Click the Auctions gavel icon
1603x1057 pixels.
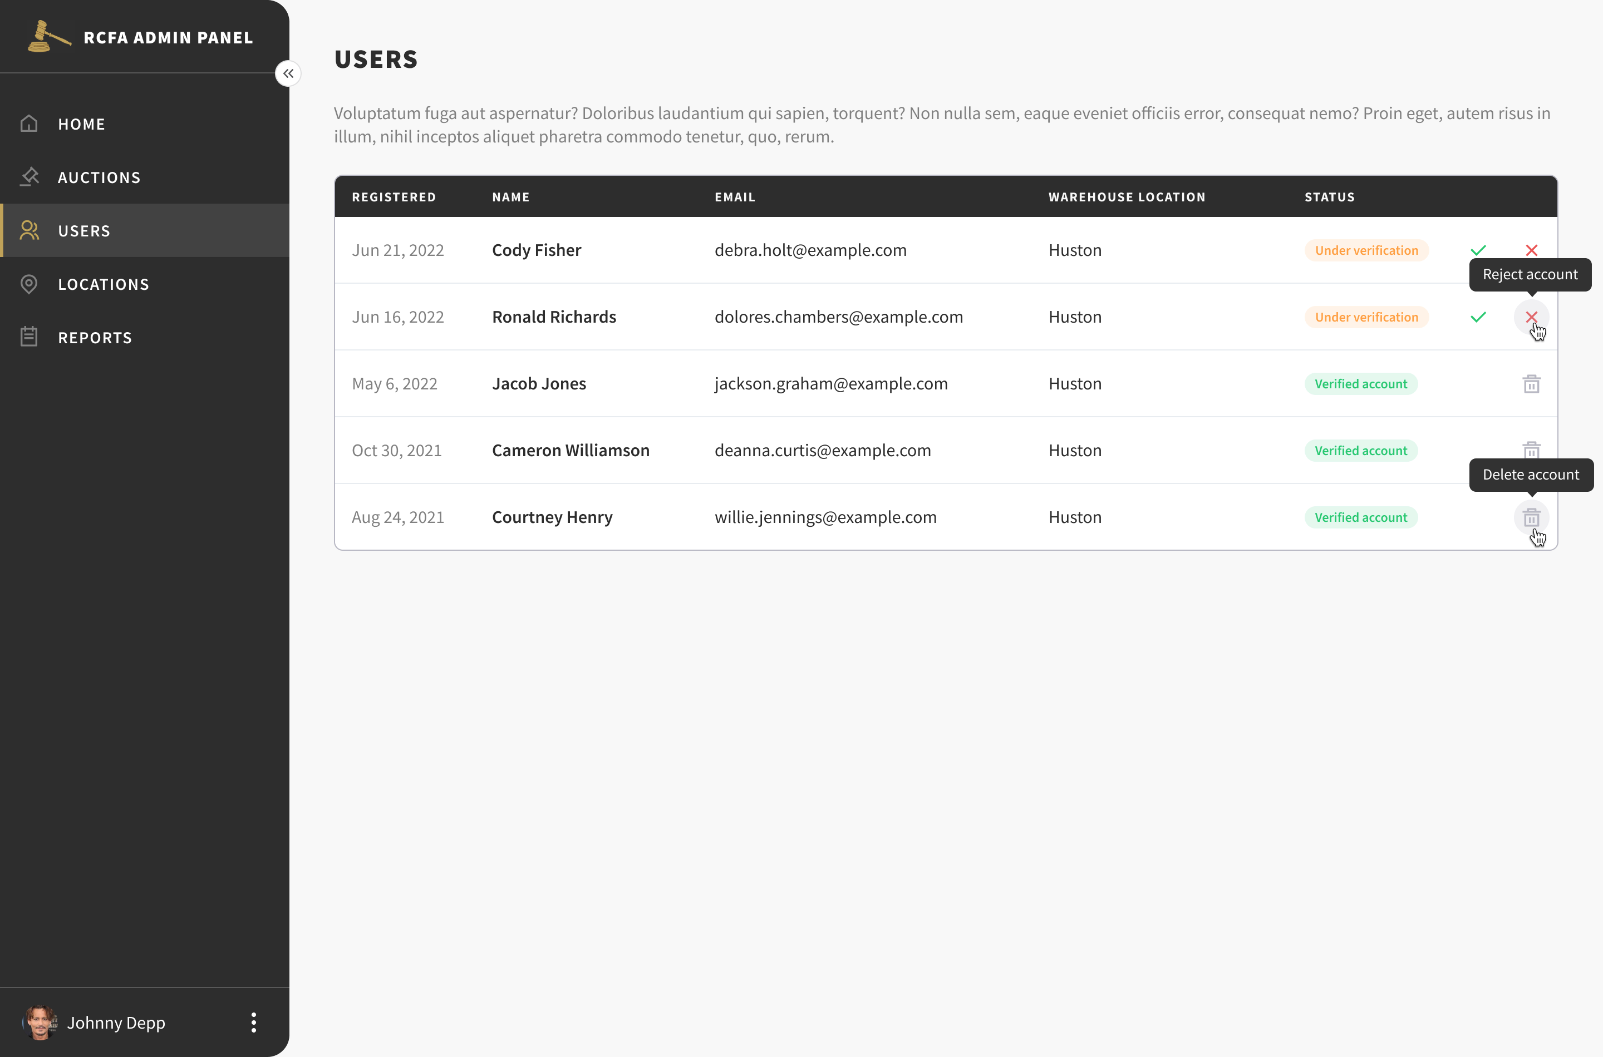click(x=29, y=176)
